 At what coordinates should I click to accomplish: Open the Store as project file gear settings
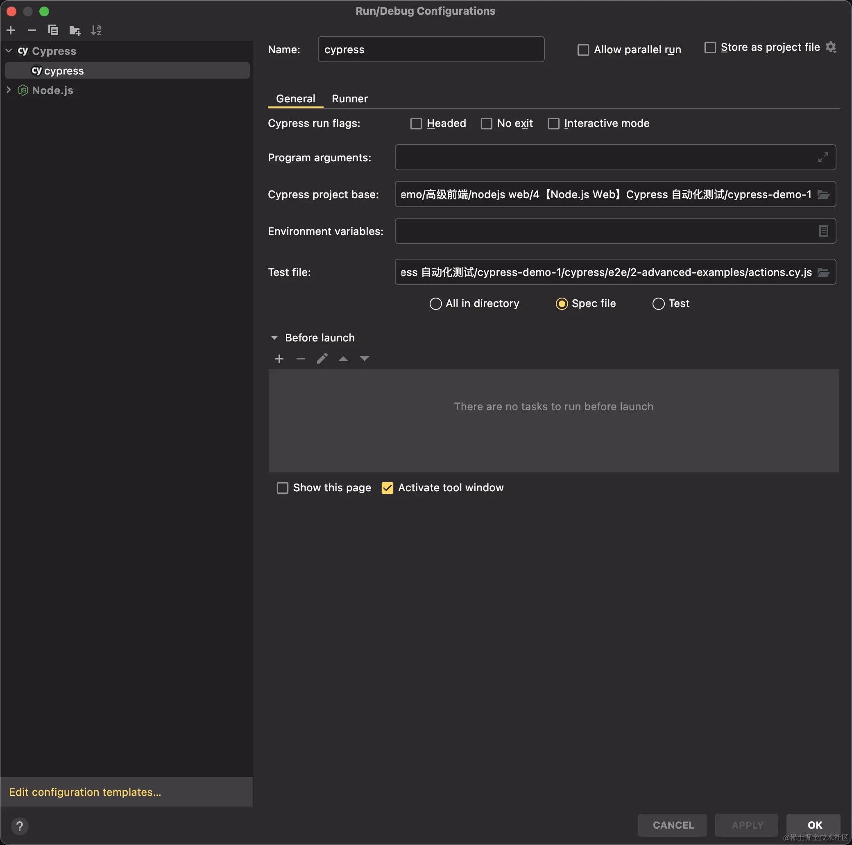pos(831,47)
